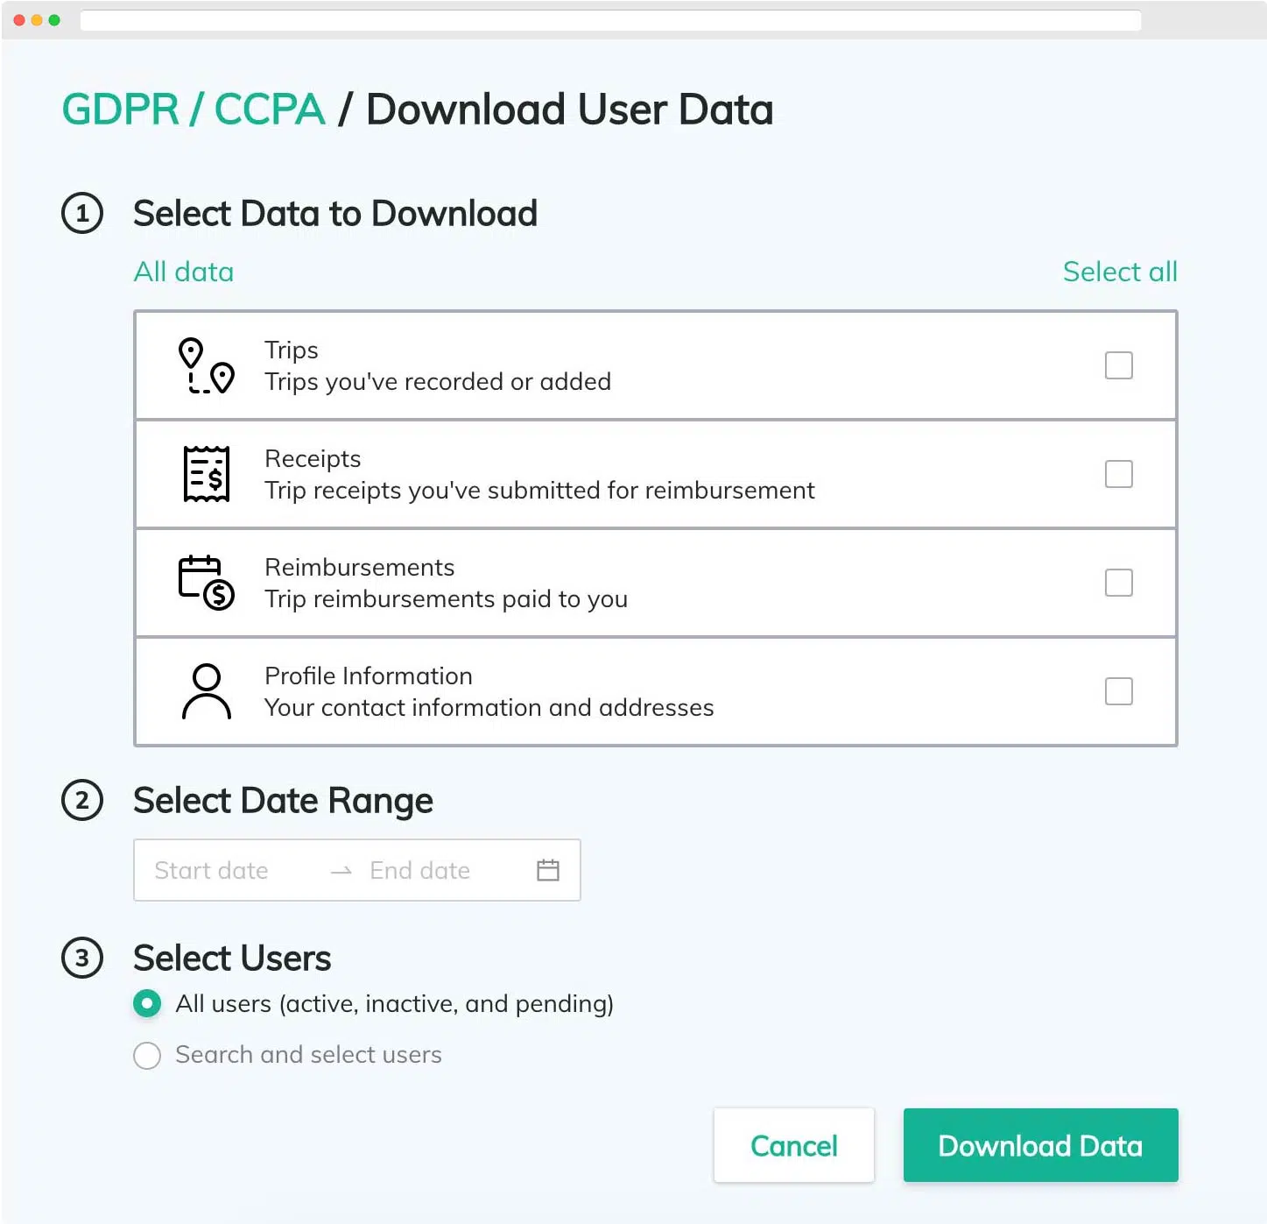Check the Receipts data checkbox

click(x=1118, y=474)
